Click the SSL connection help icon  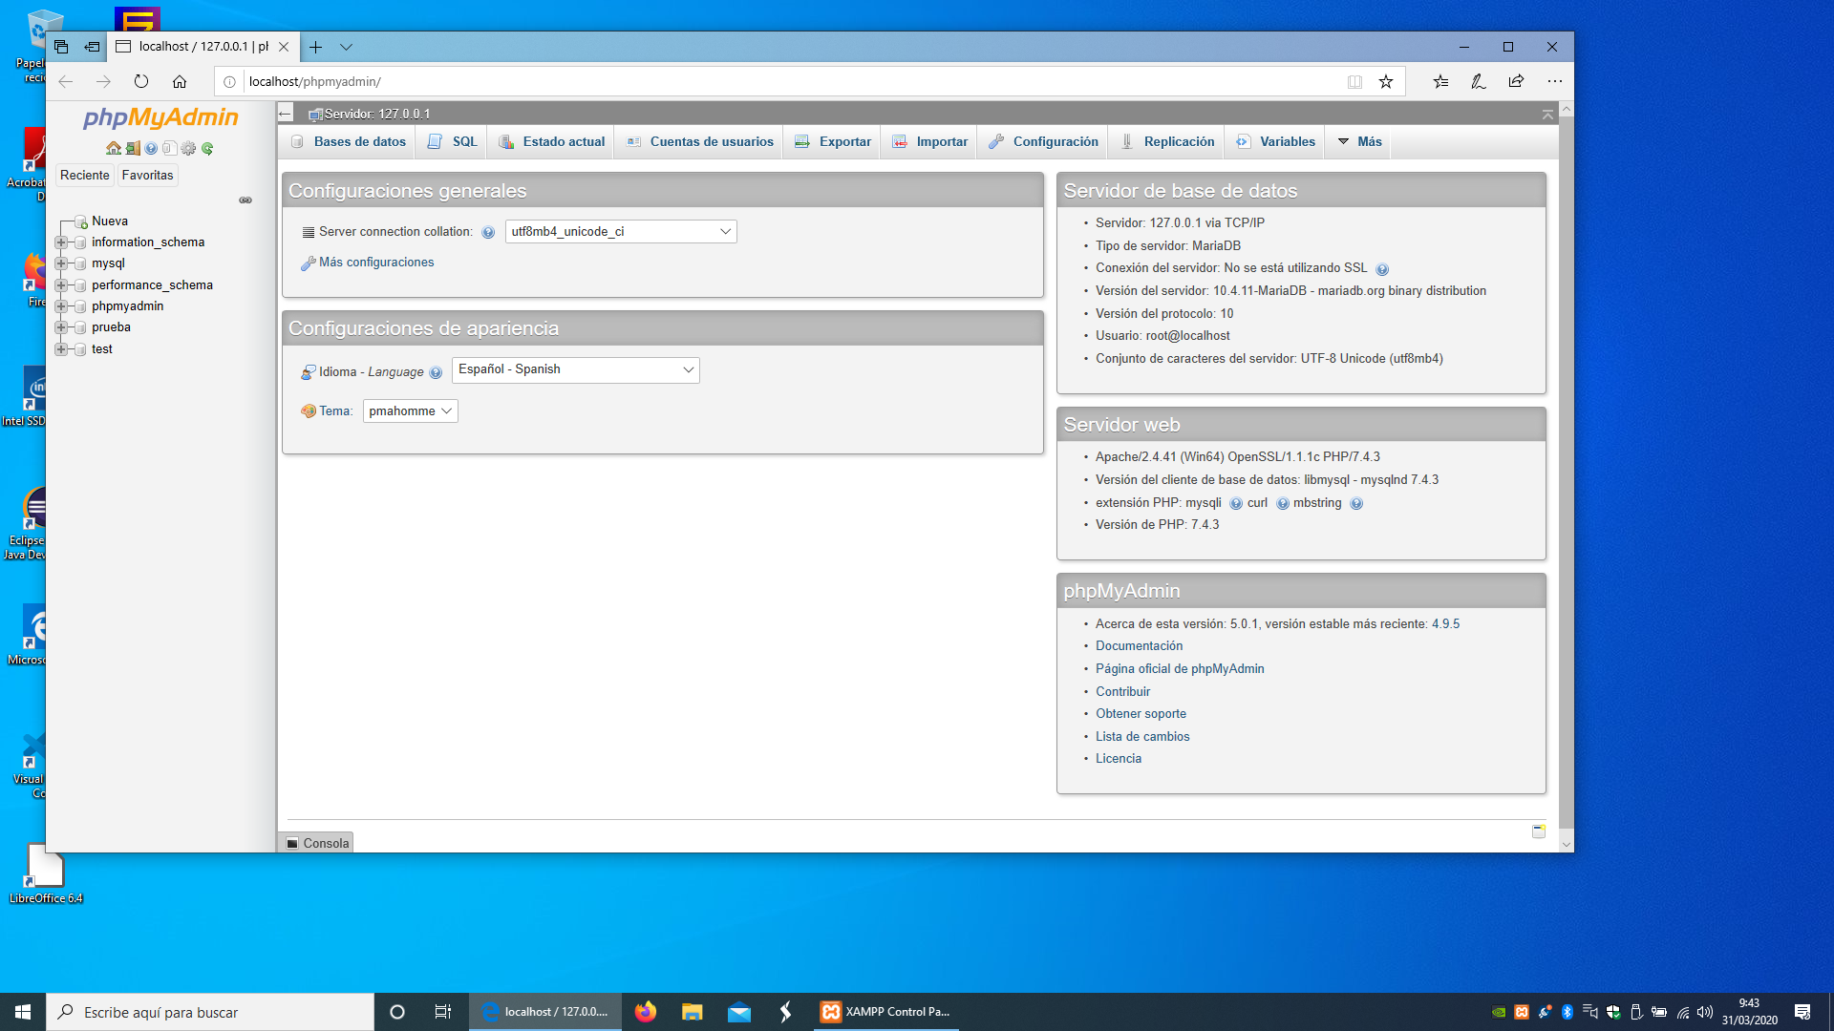1382,269
